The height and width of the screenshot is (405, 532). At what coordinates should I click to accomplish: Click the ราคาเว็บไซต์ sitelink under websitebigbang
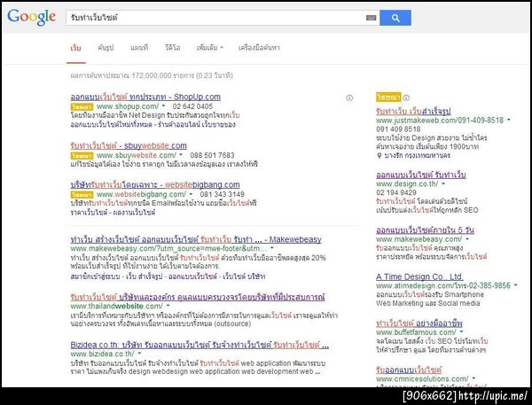(x=89, y=213)
